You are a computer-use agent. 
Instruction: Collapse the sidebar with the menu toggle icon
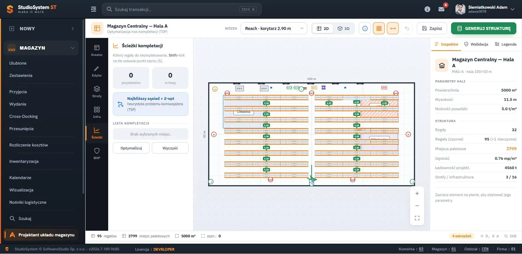coord(94,9)
